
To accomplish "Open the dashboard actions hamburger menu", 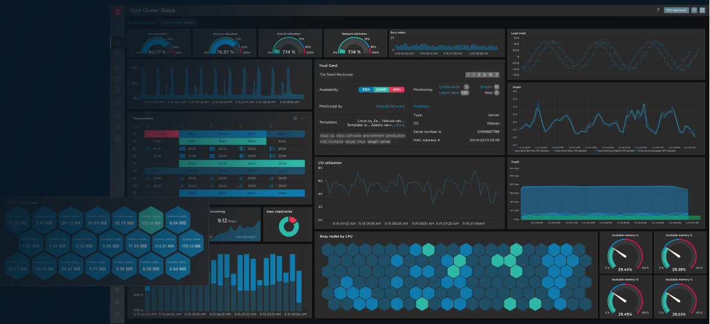I will point(694,10).
